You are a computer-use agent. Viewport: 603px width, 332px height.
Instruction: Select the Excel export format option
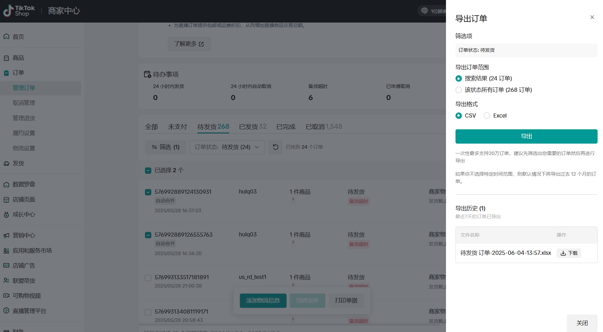tap(487, 116)
